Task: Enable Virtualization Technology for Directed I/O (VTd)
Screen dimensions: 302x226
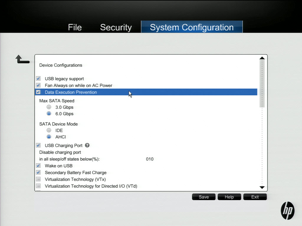Action: coord(38,186)
